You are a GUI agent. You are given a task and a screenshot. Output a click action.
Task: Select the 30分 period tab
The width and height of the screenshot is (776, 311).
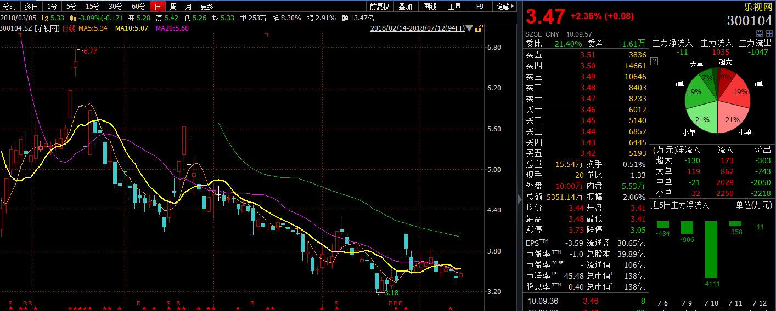pos(115,7)
